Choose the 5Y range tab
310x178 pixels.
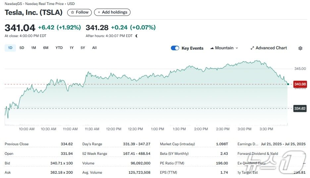point(83,48)
